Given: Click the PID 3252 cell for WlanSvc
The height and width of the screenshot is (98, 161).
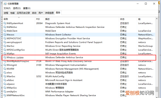Looking at the screenshot, I should point(39,76).
